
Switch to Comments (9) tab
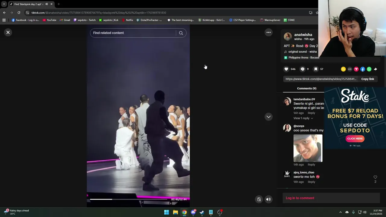point(306,88)
